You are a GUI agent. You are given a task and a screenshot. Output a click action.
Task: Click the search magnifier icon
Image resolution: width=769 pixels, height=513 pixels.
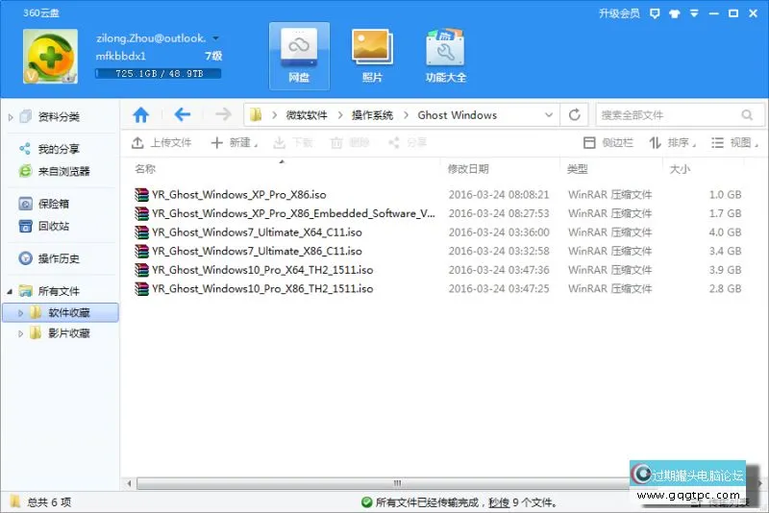tap(747, 115)
